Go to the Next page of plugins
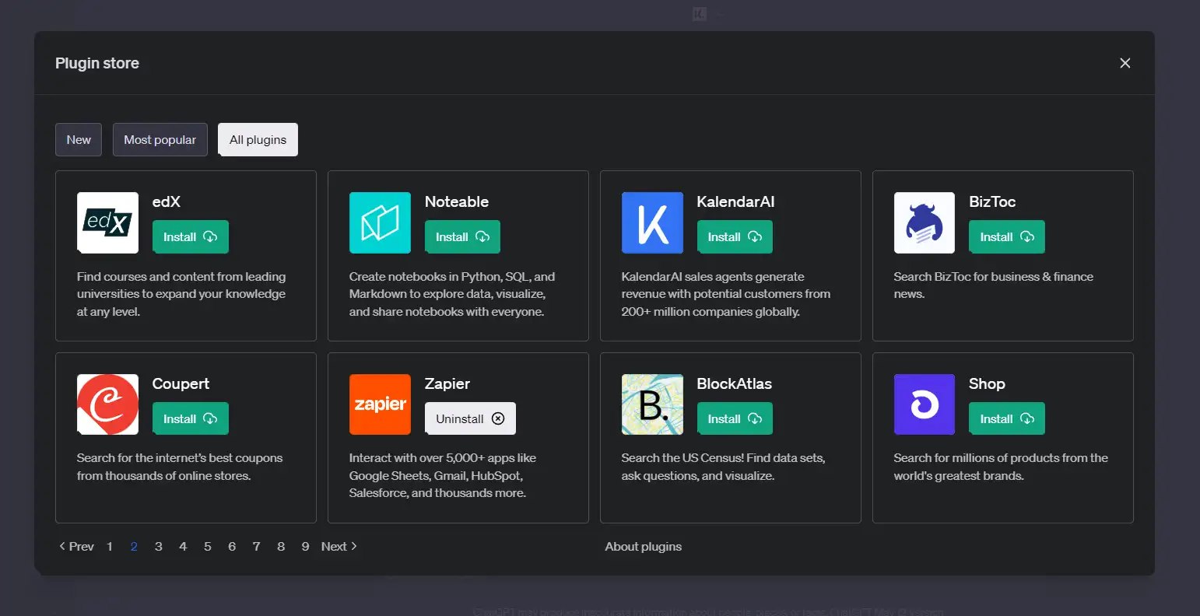Viewport: 1200px width, 616px height. point(339,546)
